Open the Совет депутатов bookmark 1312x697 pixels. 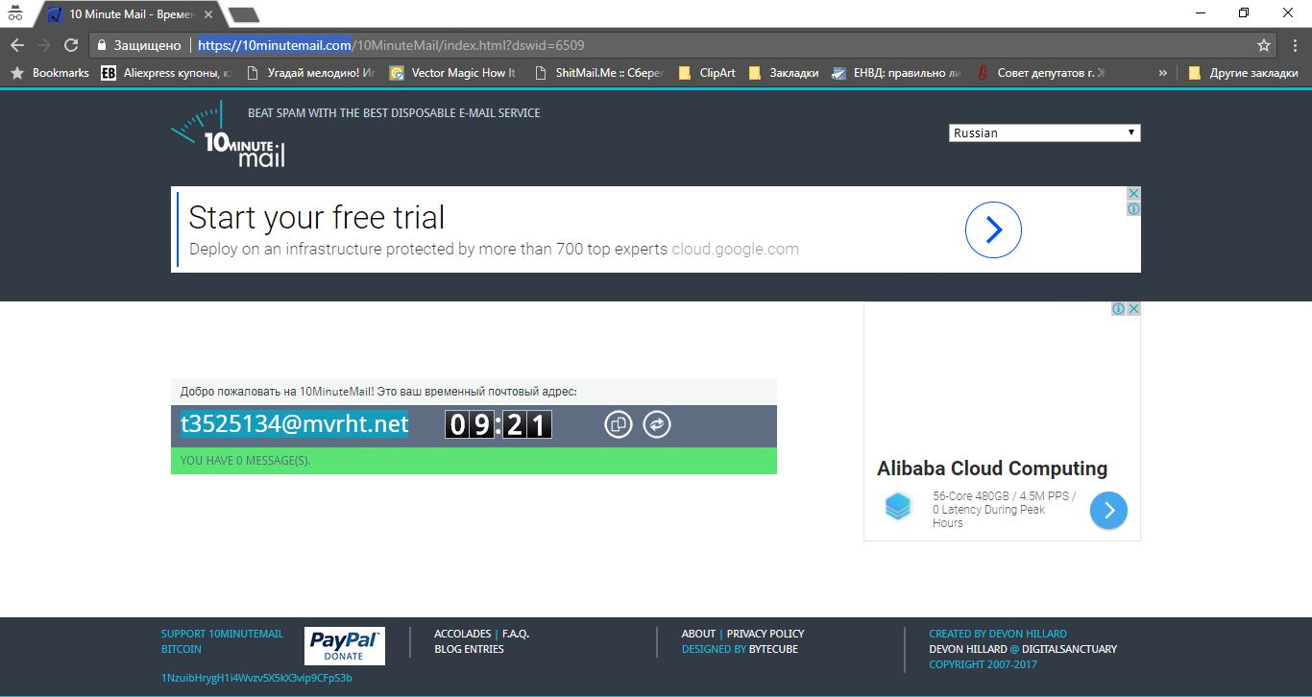pos(1040,73)
